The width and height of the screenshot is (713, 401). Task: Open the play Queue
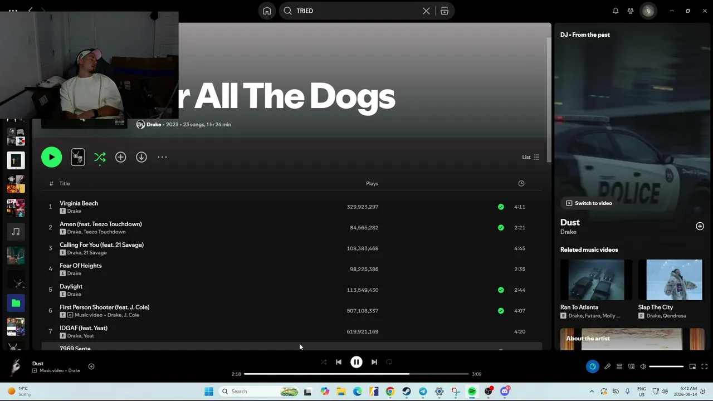coord(619,366)
